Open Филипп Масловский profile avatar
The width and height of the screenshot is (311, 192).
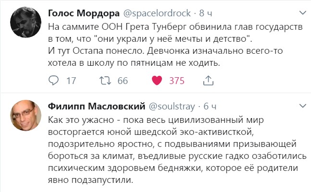[26, 115]
